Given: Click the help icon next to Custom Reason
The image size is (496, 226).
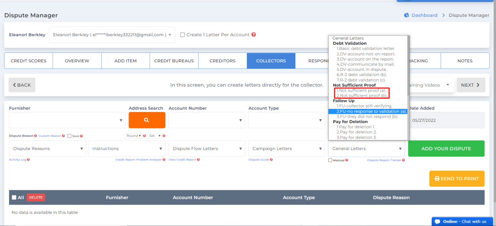Looking at the screenshot, I should coord(63,136).
